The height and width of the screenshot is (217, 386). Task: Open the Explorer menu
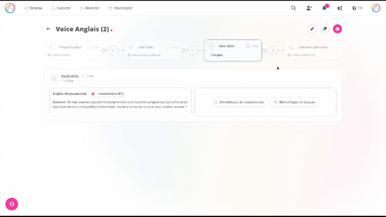pos(61,8)
